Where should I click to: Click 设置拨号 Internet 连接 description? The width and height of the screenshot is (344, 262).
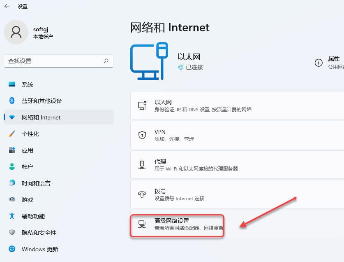[x=180, y=199]
